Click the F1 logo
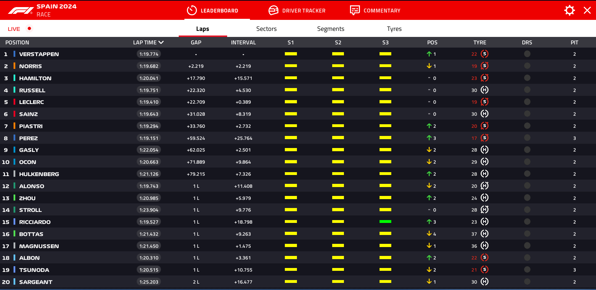Screen dimensions: 596x290 coord(21,11)
